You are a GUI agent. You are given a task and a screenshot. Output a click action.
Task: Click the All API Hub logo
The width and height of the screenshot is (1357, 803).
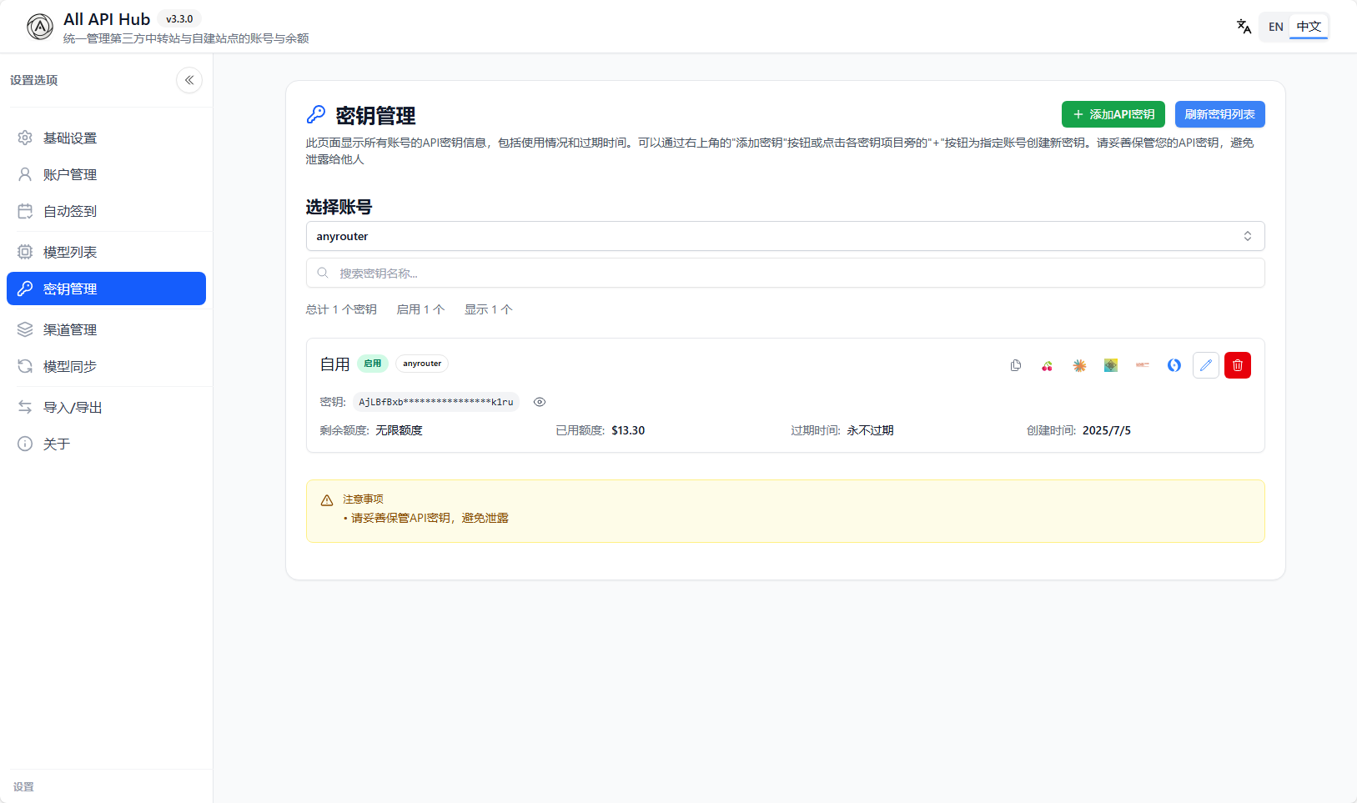(40, 27)
